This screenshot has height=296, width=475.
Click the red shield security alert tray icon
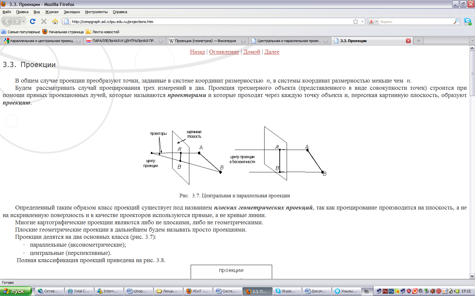(409, 291)
